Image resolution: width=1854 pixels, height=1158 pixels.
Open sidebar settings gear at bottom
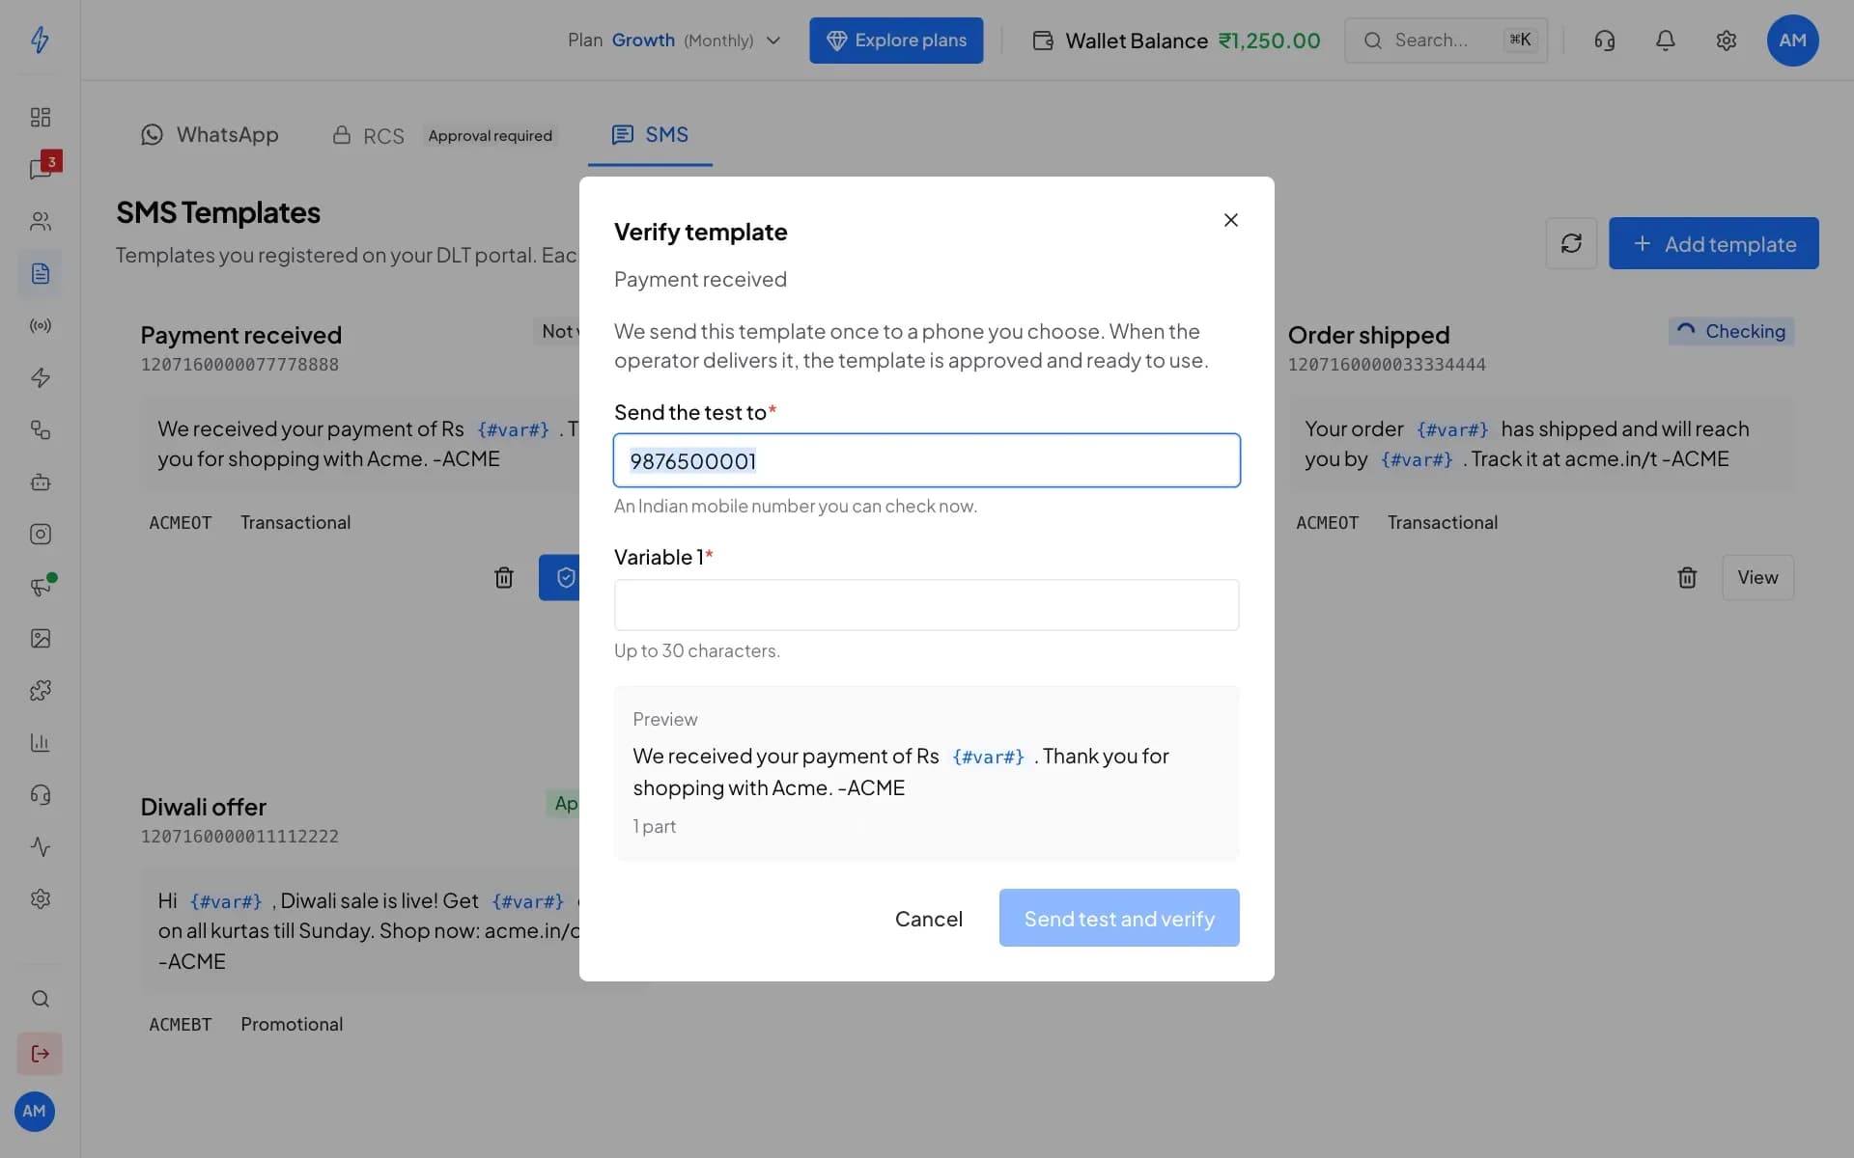40,898
